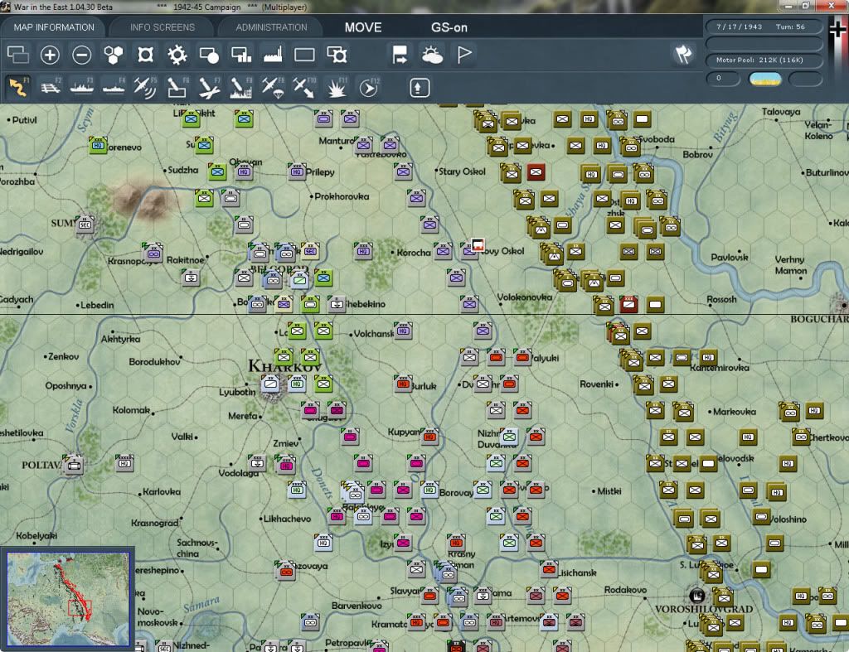This screenshot has width=849, height=652.
Task: Click the MOVE mode label
Action: tap(363, 27)
